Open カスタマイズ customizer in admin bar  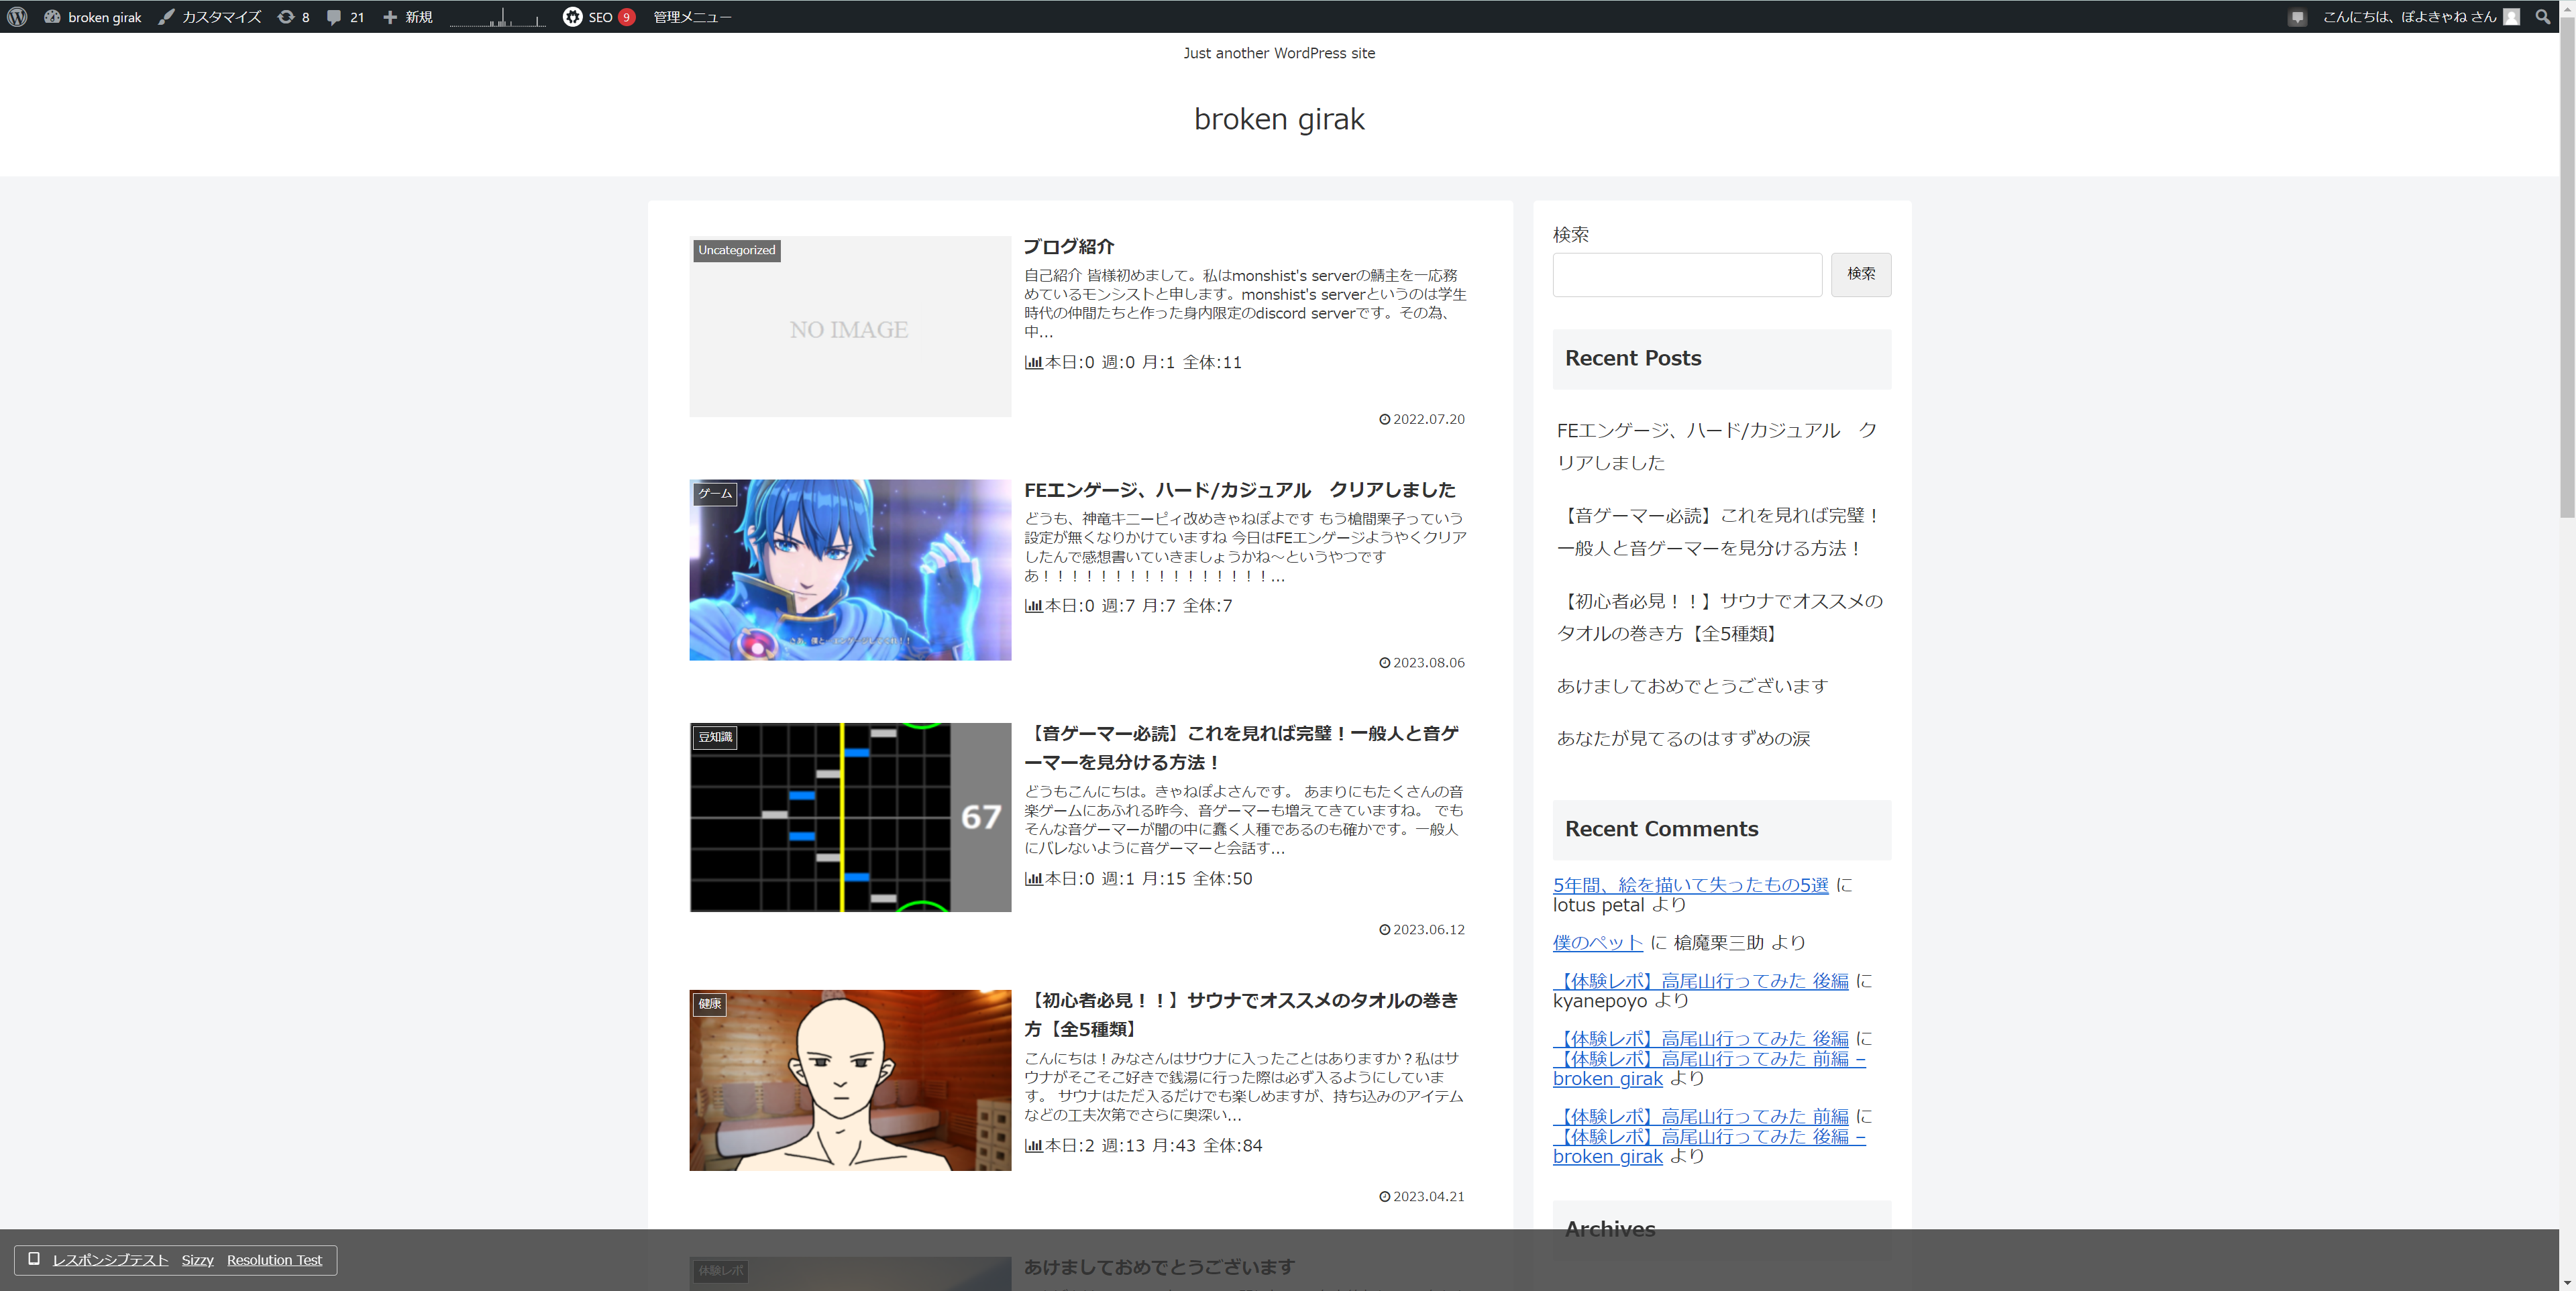210,17
